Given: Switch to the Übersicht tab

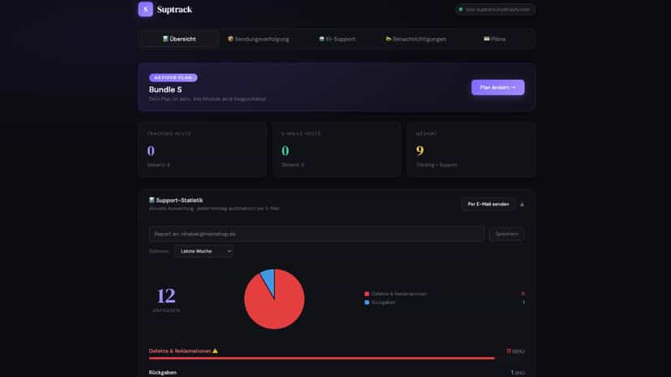Looking at the screenshot, I should (180, 39).
